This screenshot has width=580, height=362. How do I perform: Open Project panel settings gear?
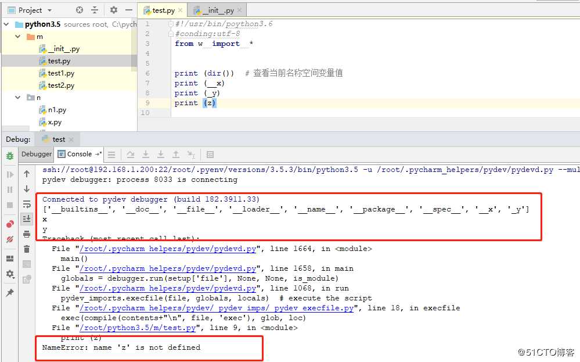pyautogui.click(x=114, y=10)
